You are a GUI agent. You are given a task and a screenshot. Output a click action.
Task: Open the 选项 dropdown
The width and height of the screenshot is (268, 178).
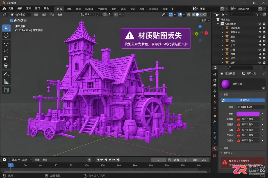point(205,20)
